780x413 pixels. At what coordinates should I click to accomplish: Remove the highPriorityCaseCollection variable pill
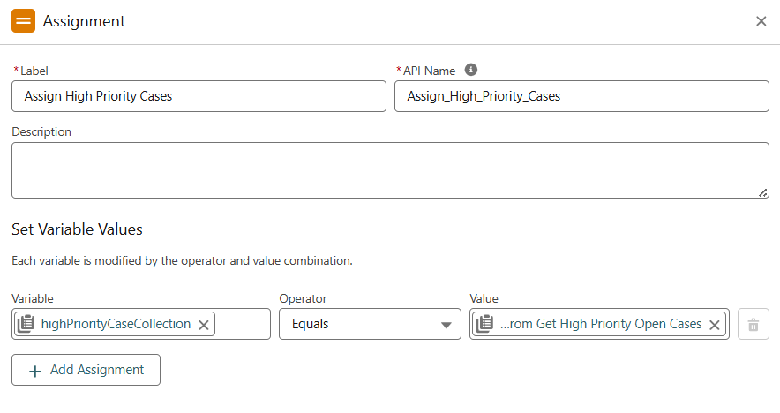(204, 325)
